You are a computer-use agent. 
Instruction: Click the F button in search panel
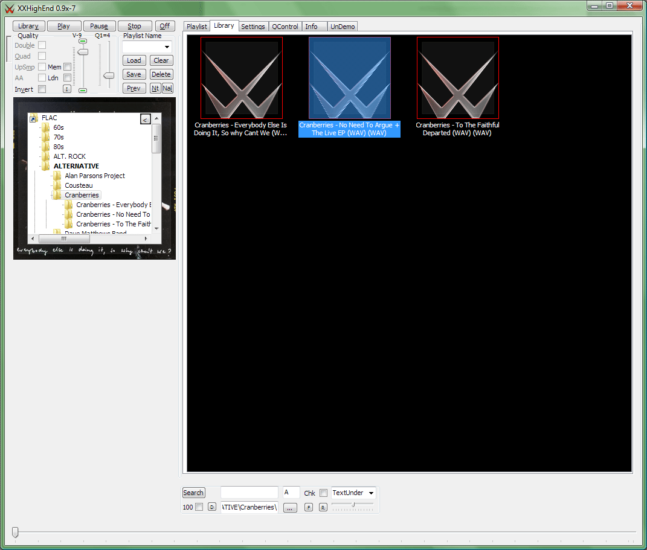click(x=309, y=507)
